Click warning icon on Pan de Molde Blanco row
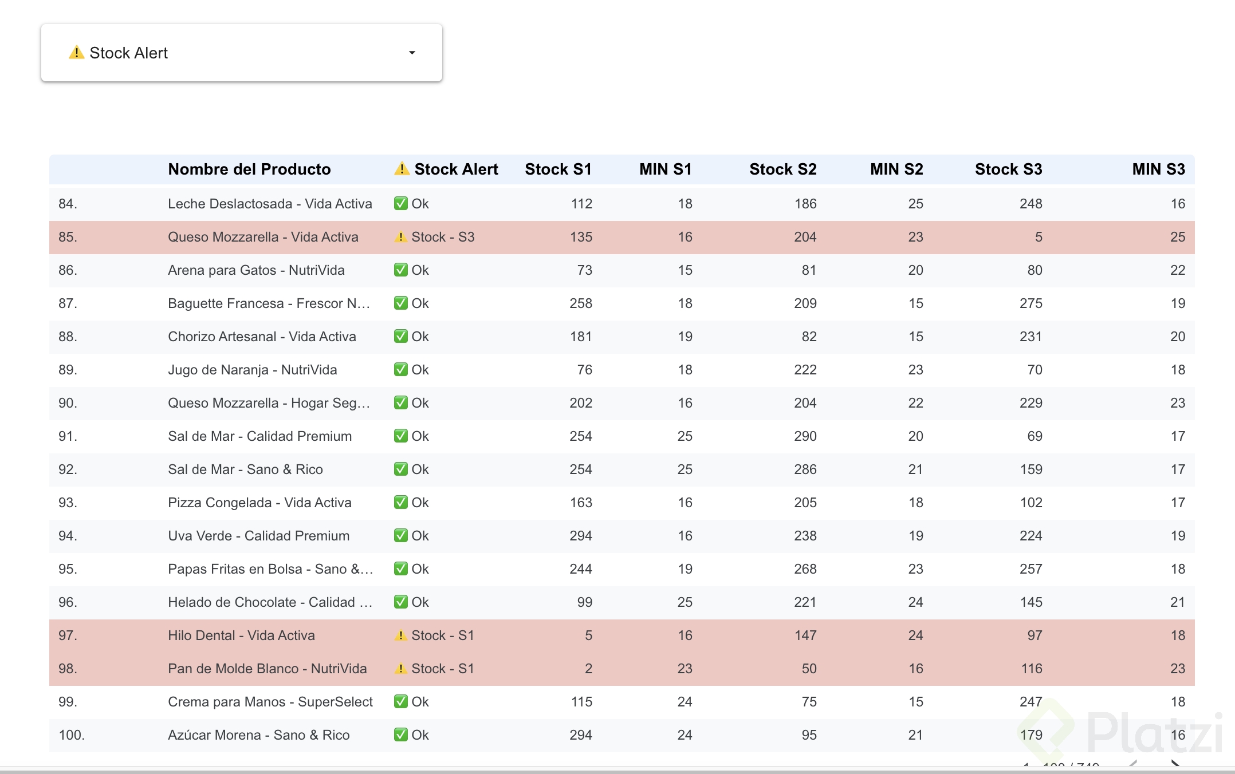The width and height of the screenshot is (1235, 774). (x=400, y=669)
